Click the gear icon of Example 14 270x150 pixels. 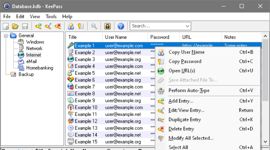[x=70, y=135]
